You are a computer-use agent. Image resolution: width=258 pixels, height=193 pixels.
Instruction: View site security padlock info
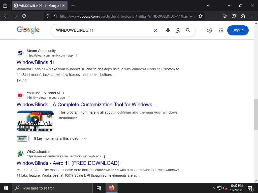pos(55,16)
